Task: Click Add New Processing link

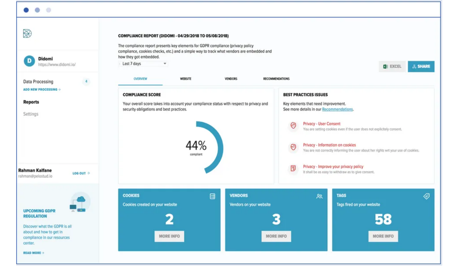Action: pos(42,90)
